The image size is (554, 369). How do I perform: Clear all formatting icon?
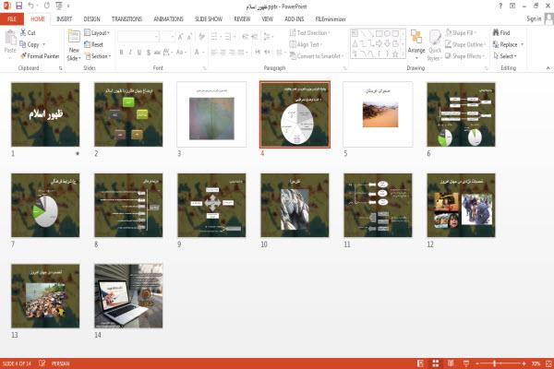click(201, 36)
